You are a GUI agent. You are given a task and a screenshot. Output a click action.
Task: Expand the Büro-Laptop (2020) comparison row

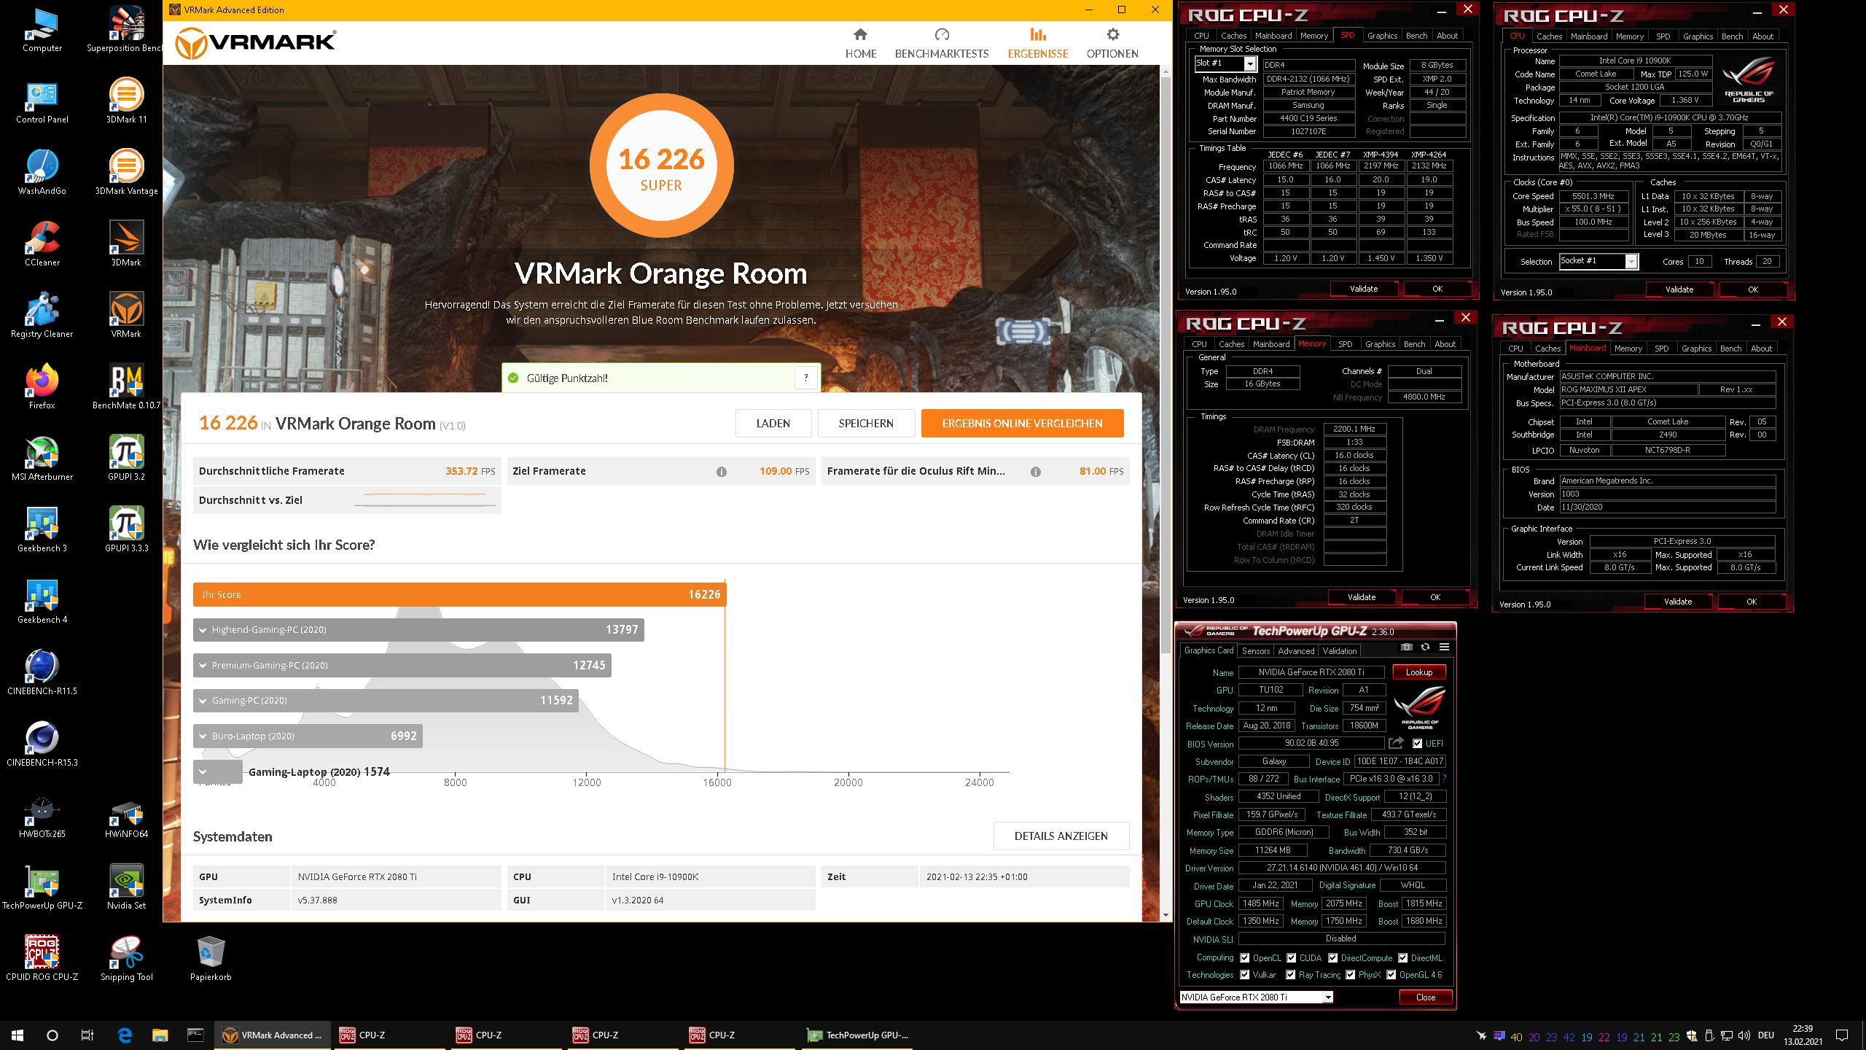pyautogui.click(x=308, y=736)
